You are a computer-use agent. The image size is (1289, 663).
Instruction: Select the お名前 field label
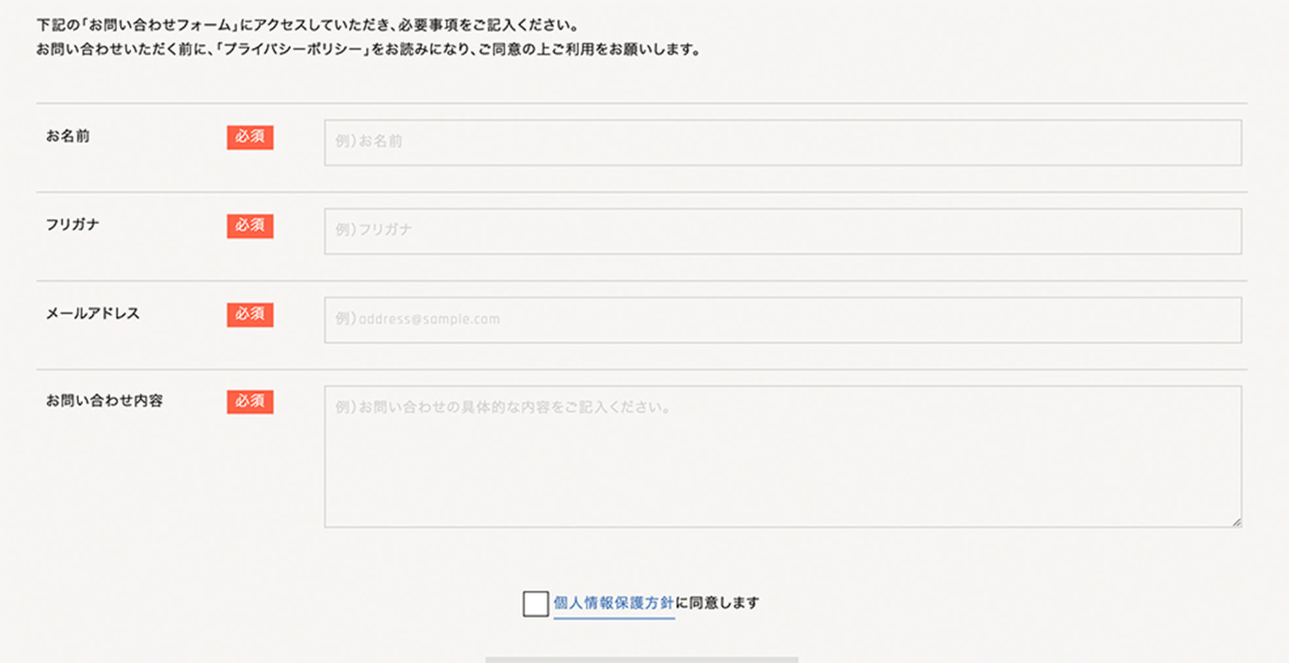click(68, 136)
